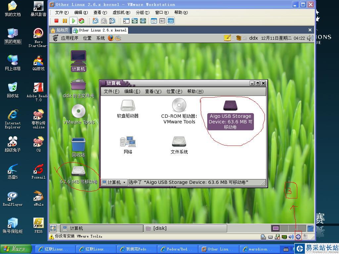
Task: Select the ddx home folder icon on the Linux desktop
Action: (78, 89)
